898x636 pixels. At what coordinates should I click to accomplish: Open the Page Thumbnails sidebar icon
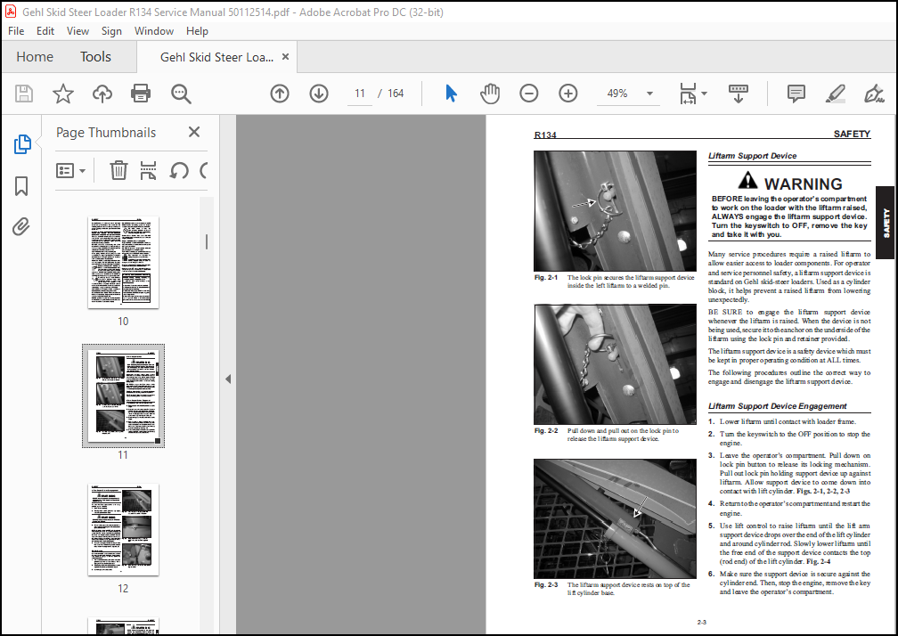point(21,144)
